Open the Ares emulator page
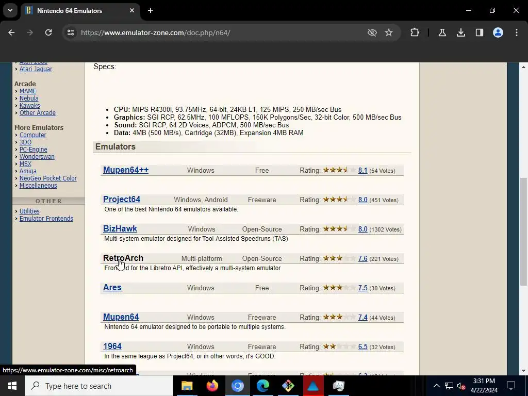Image resolution: width=528 pixels, height=396 pixels. 112,287
